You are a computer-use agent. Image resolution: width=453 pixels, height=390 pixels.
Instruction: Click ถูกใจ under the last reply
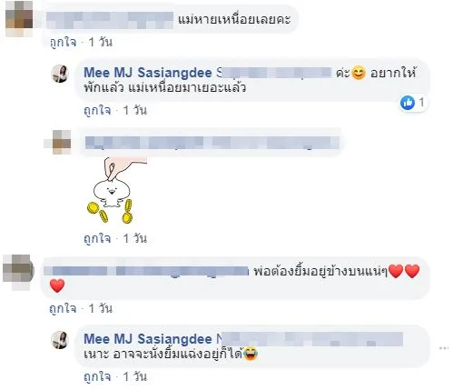click(97, 376)
